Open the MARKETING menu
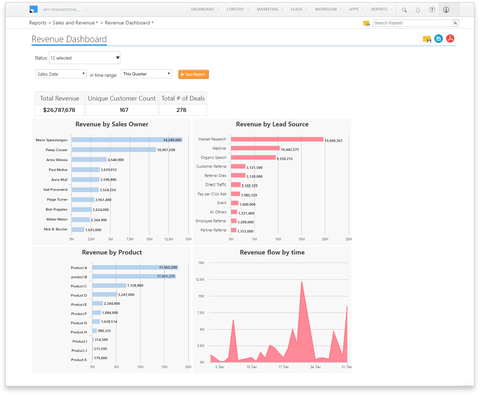480x395 pixels. (x=267, y=9)
